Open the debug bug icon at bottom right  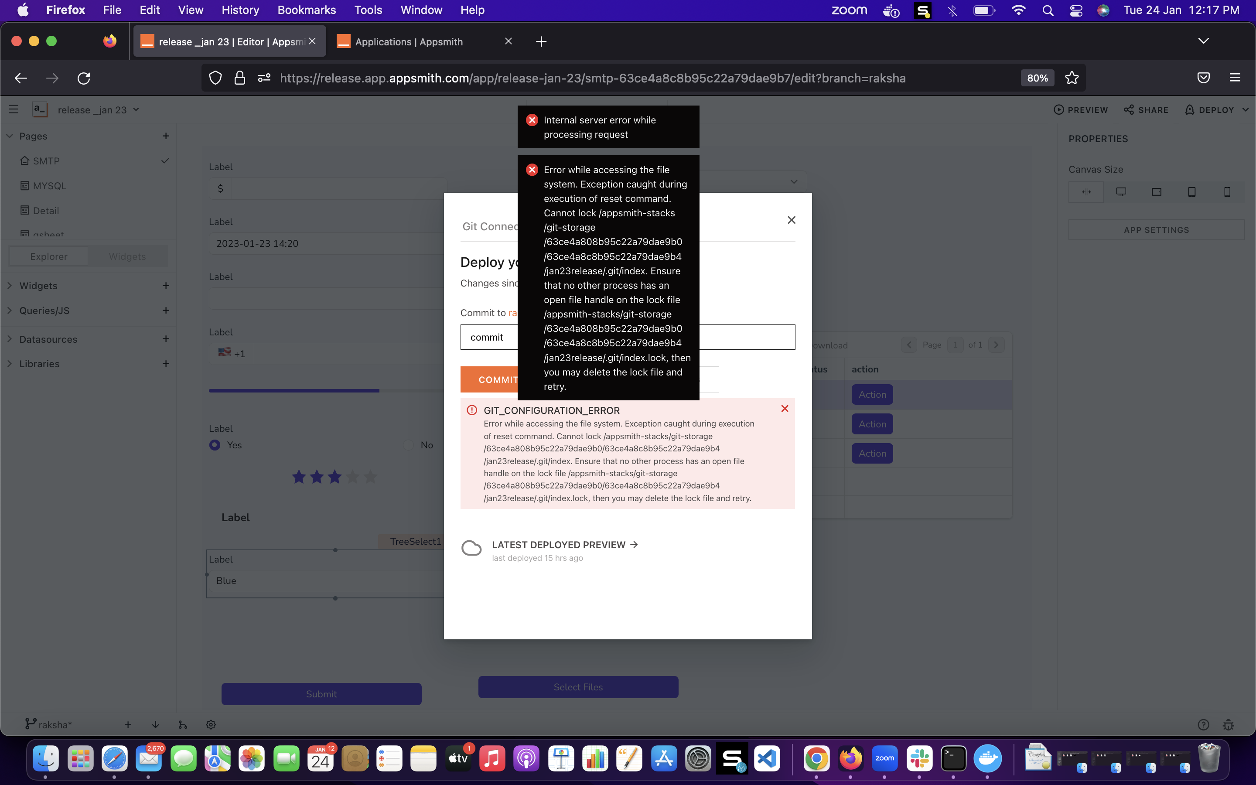pyautogui.click(x=1229, y=724)
